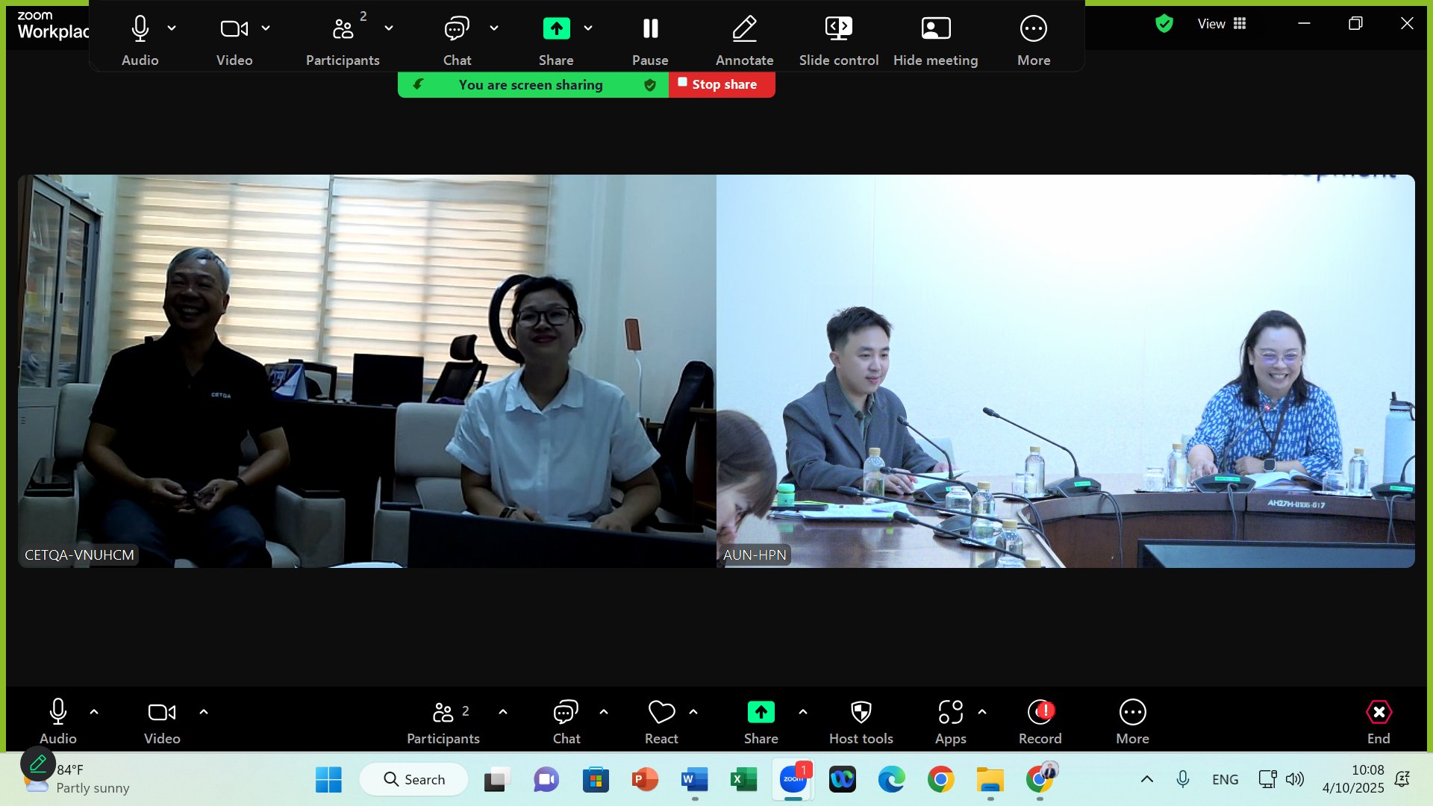Click green Share icon in the top toolbar
The image size is (1433, 806).
[x=556, y=28]
